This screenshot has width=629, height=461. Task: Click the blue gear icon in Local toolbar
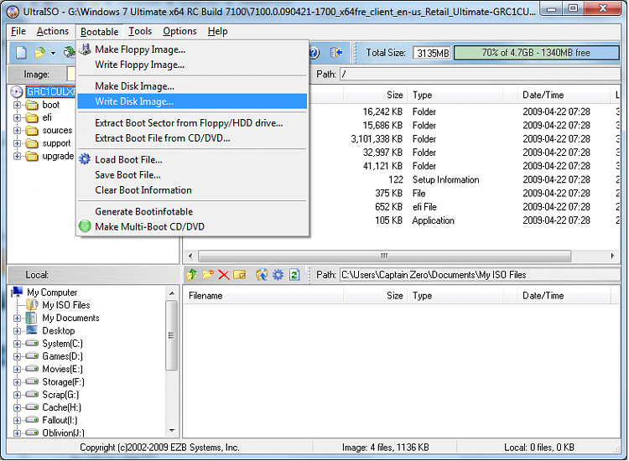tap(278, 275)
